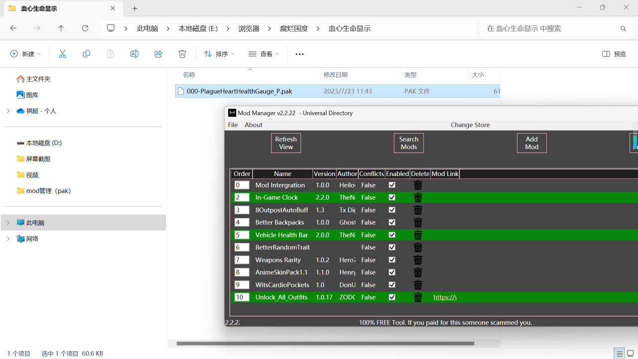Delete the Better Backpacks mod
The width and height of the screenshot is (638, 359).
coord(418,222)
